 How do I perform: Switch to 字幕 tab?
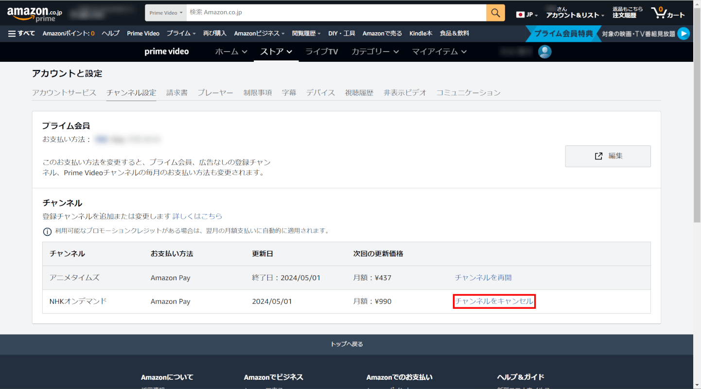(289, 93)
